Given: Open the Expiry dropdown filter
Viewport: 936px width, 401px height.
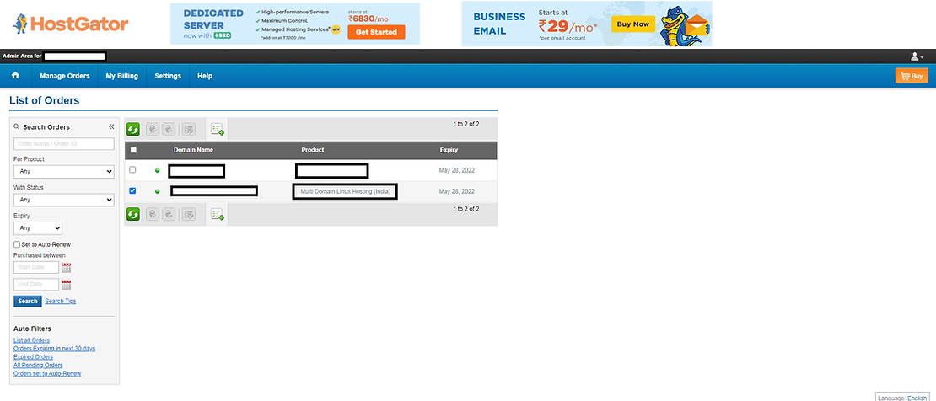Looking at the screenshot, I should point(38,228).
